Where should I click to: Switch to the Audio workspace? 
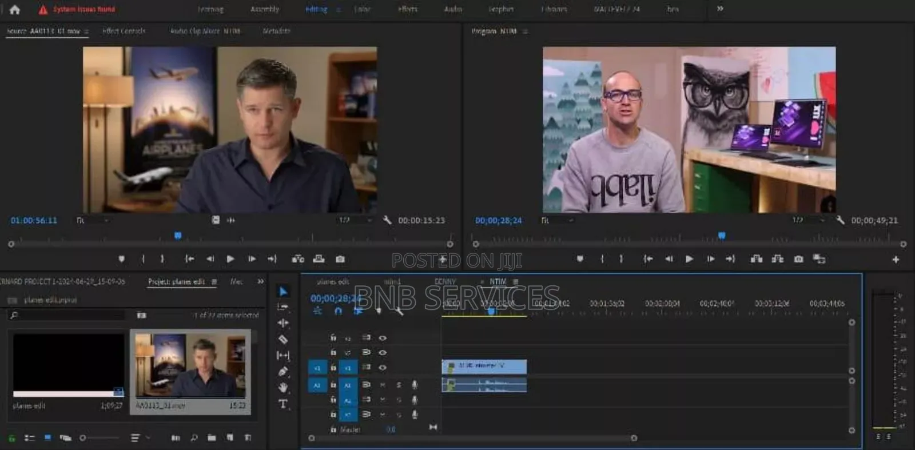click(453, 9)
